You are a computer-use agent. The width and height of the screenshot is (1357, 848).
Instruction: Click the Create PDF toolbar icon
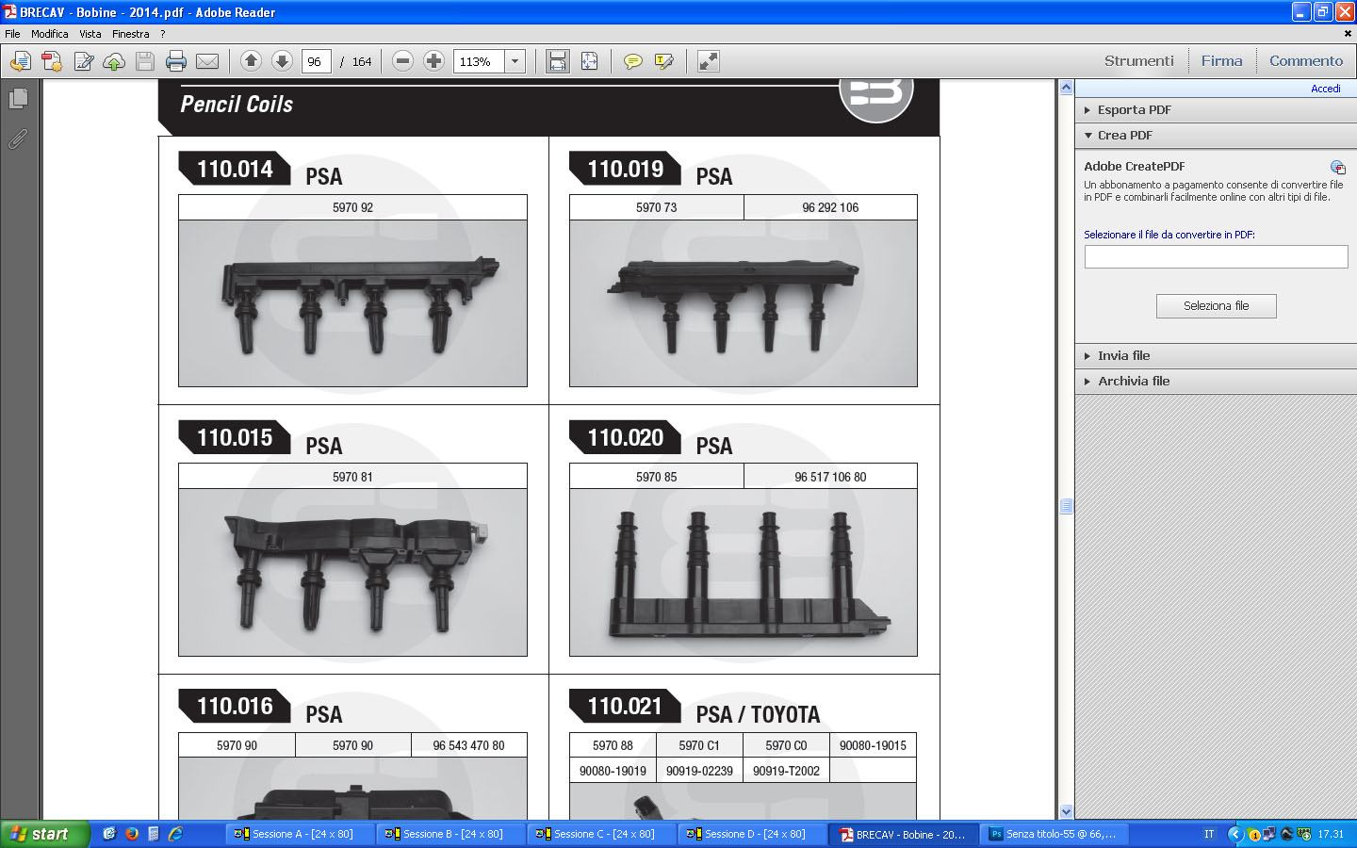52,61
